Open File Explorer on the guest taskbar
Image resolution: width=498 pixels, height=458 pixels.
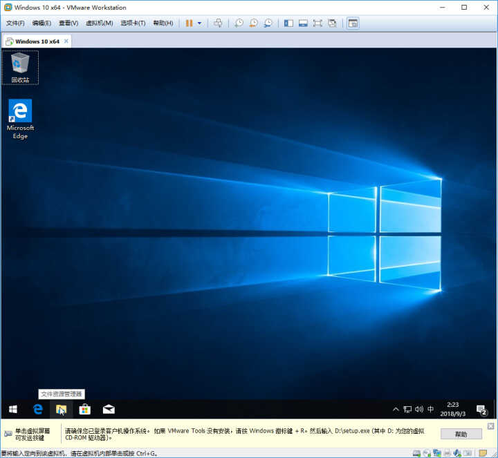[62, 410]
